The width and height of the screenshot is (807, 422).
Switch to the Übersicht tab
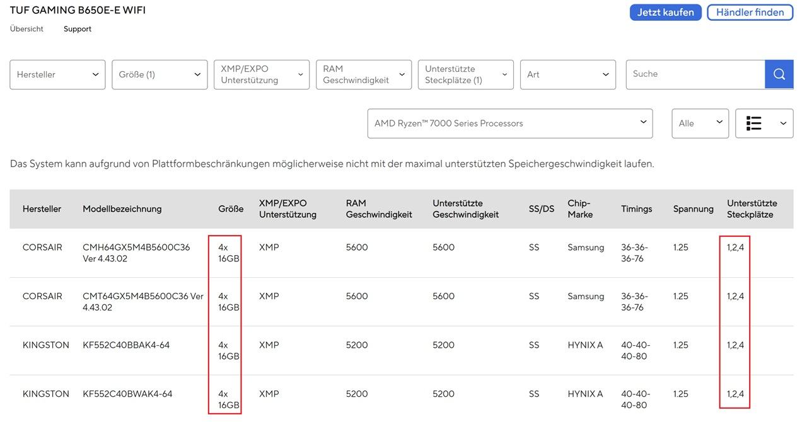click(x=26, y=29)
